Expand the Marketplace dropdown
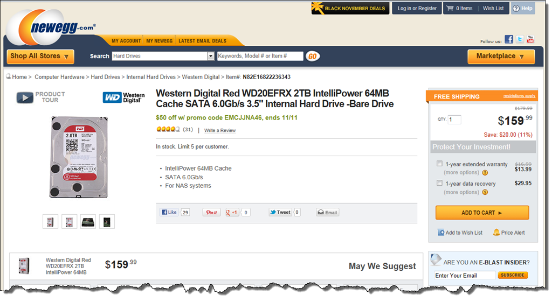Image resolution: width=552 pixels, height=302 pixels. tap(501, 56)
